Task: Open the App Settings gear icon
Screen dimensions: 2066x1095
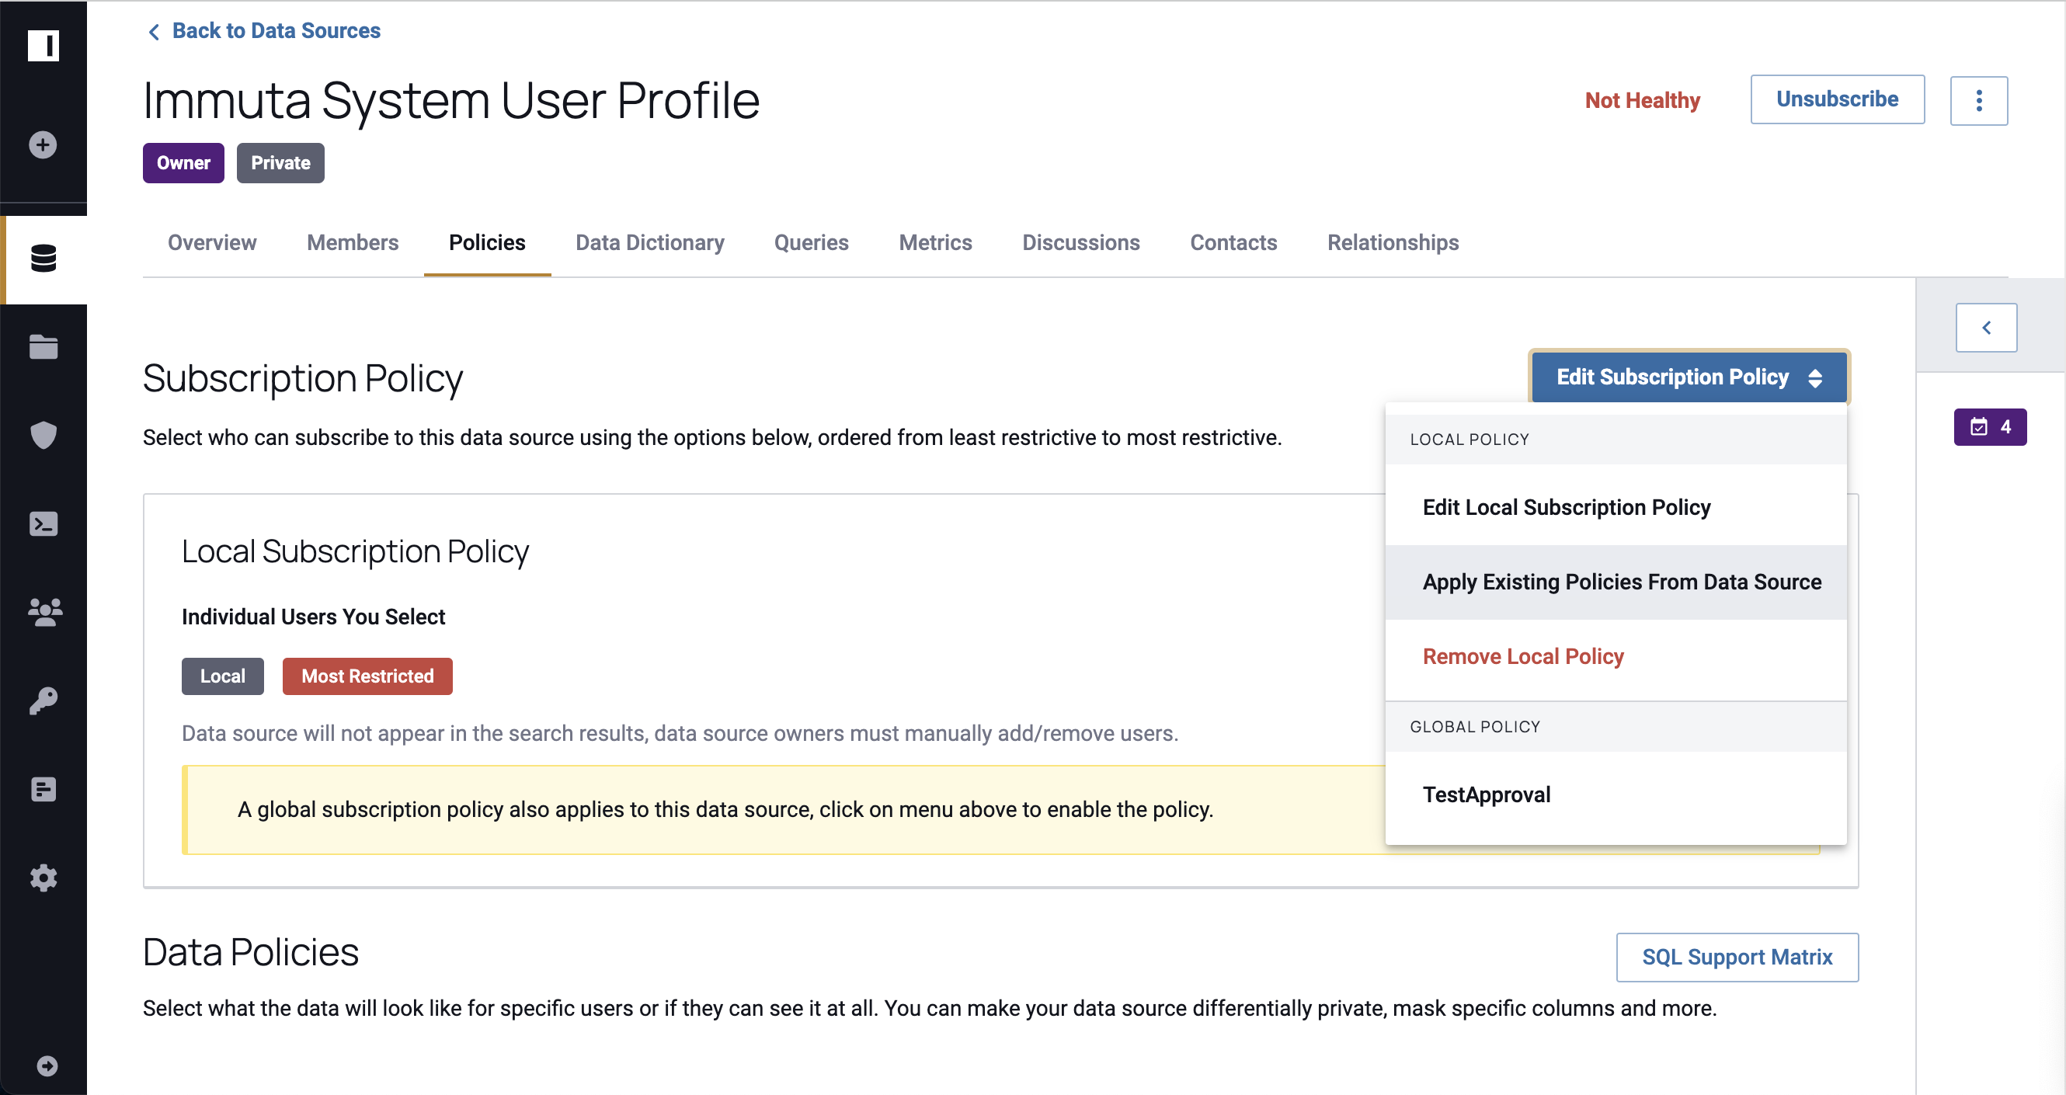Action: pyautogui.click(x=43, y=878)
